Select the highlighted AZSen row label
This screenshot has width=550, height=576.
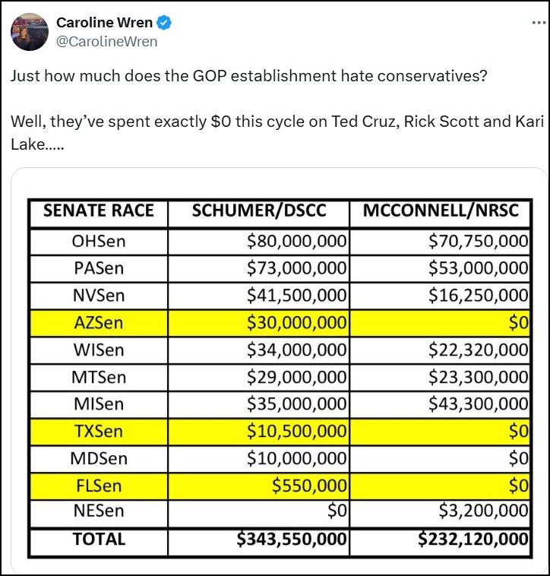click(x=99, y=323)
